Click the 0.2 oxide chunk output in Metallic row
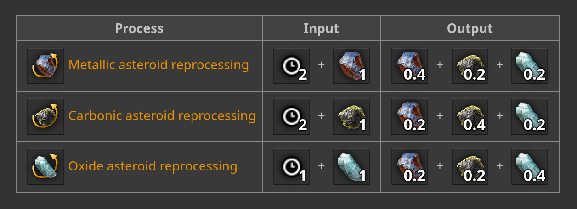Viewport: 577px width, 209px height. [530, 66]
